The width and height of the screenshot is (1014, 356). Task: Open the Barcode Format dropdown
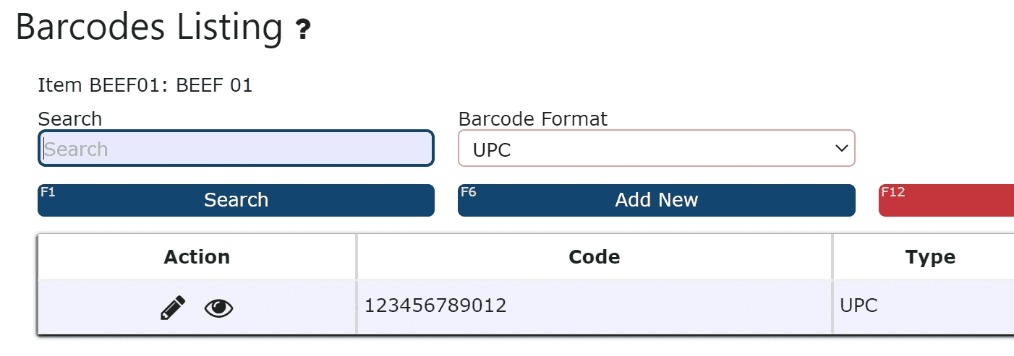pyautogui.click(x=657, y=148)
